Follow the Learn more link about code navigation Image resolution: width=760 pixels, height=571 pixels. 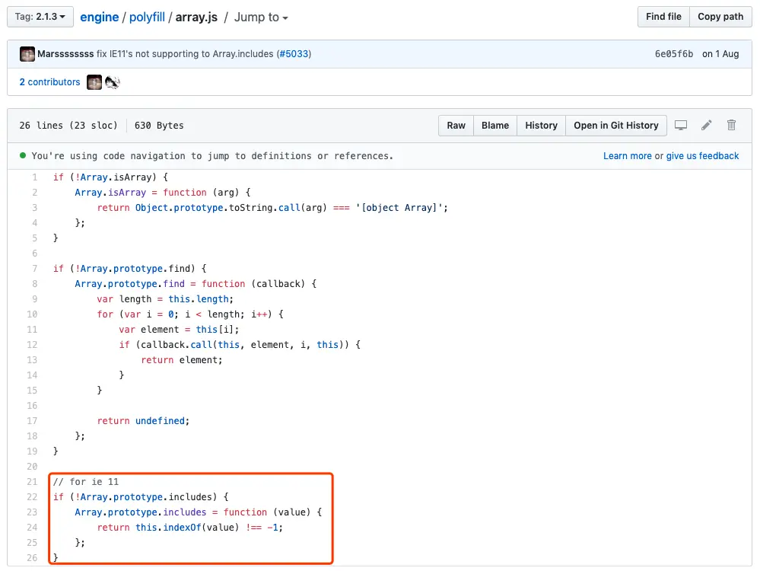pyautogui.click(x=626, y=155)
